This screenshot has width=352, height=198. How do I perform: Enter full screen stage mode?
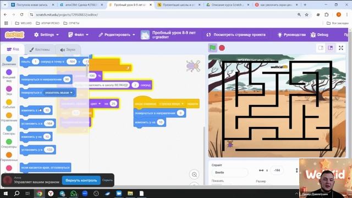(341, 48)
